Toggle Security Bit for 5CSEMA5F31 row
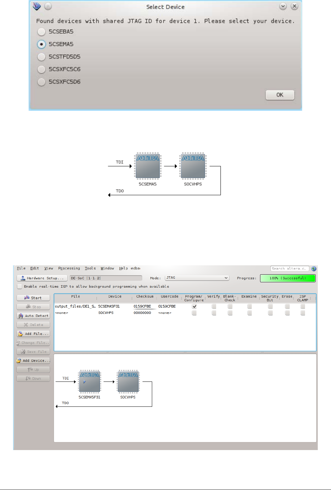The image size is (331, 490). click(270, 306)
